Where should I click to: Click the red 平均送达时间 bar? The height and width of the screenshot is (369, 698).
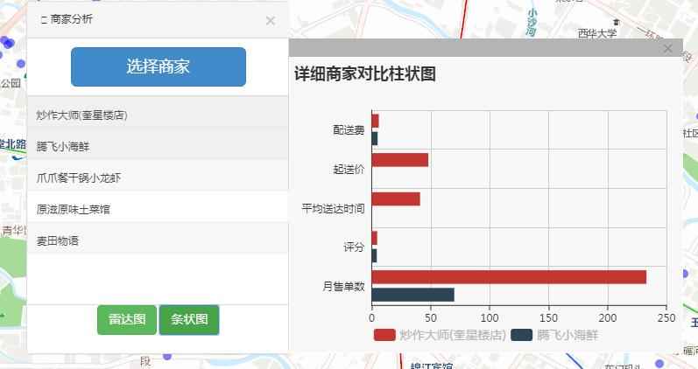click(x=396, y=199)
